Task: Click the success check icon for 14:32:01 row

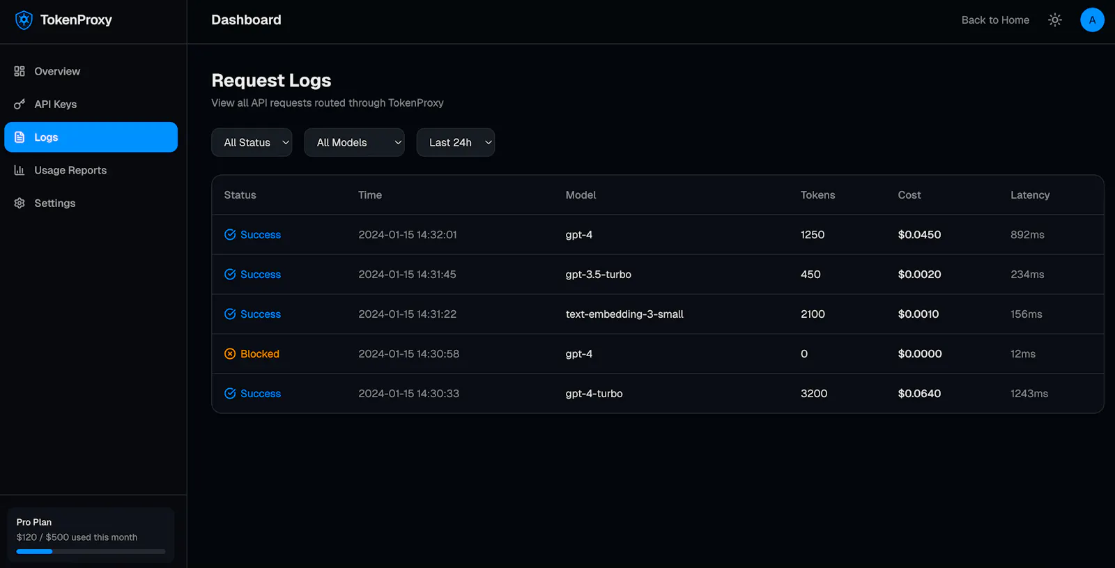Action: (230, 235)
